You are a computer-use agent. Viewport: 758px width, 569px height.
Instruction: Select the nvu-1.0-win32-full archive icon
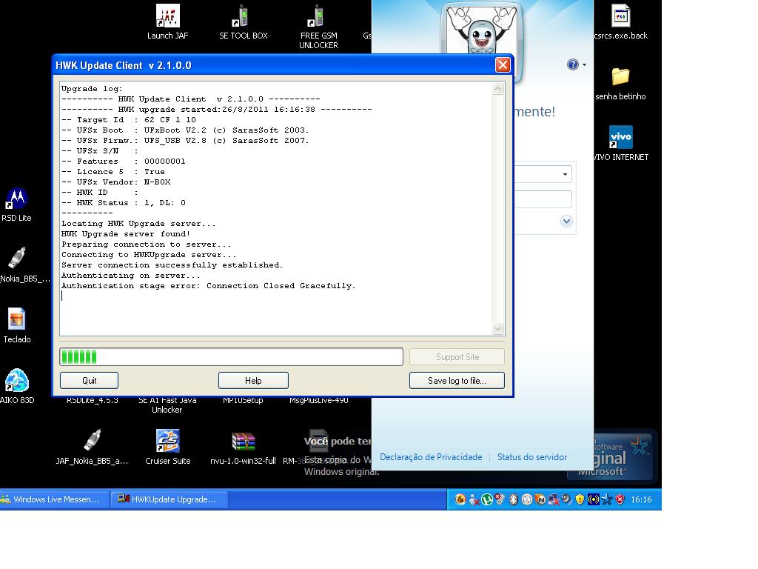(243, 447)
